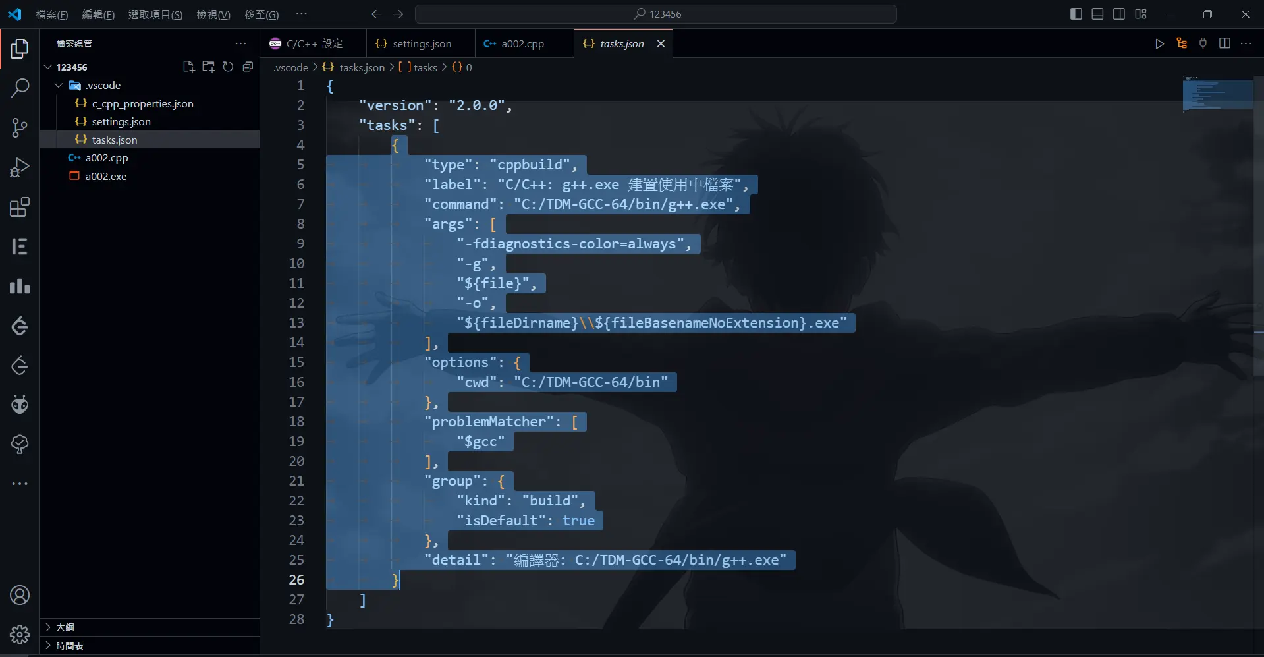
Task: Open the Manage gear settings icon
Action: pyautogui.click(x=20, y=634)
